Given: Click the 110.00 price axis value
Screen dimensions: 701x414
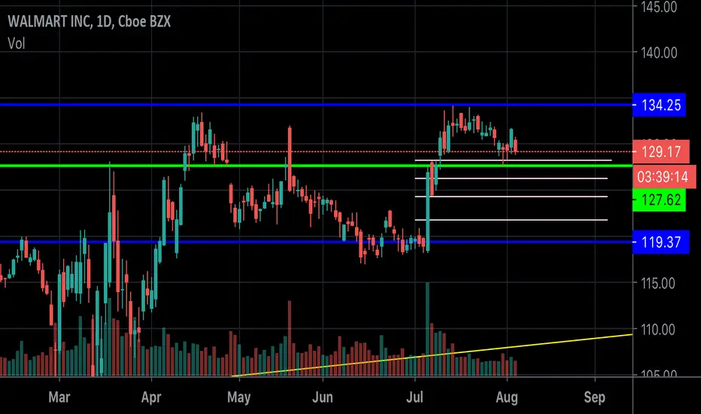Looking at the screenshot, I should point(657,330).
